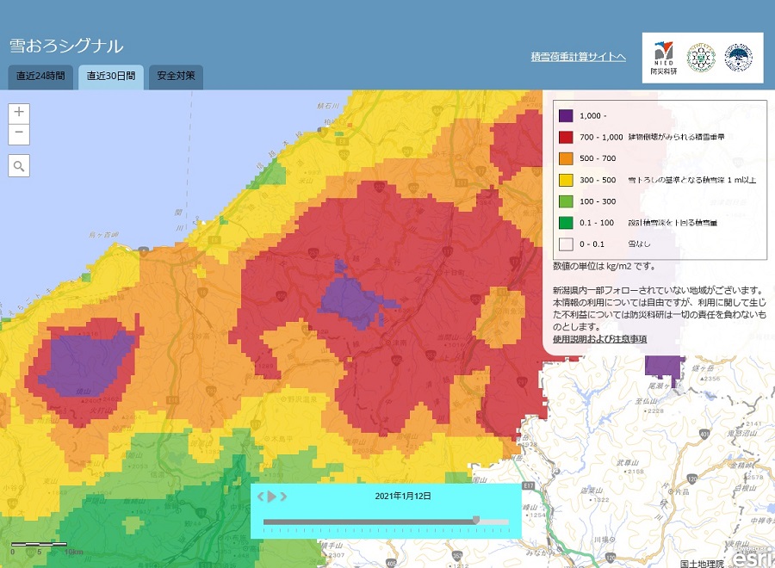Screen dimensions: 775x568
Task: Open the 積雪荷重計算サイトへ link
Action: (579, 57)
